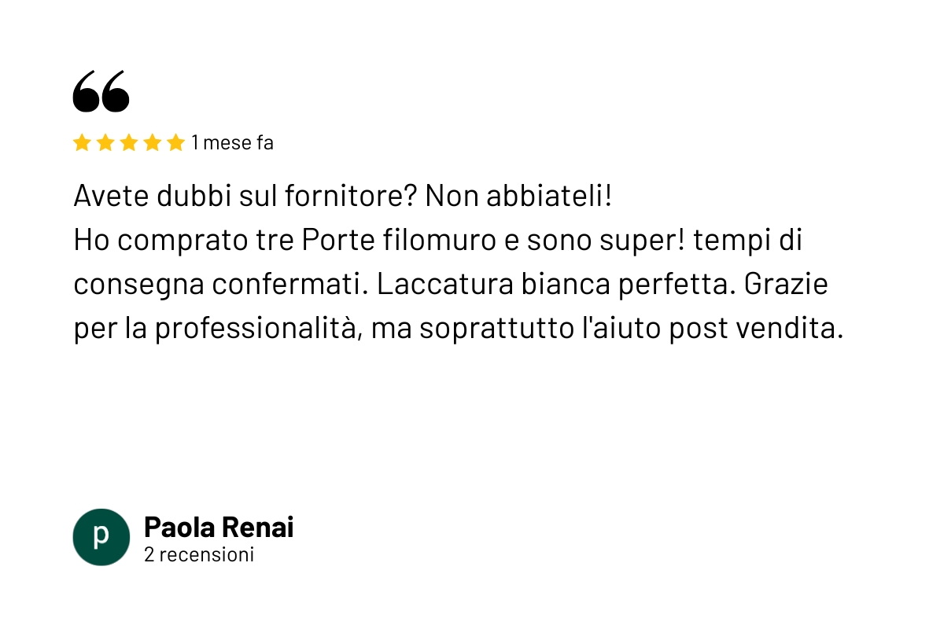Select the third rating star
The height and width of the screenshot is (629, 944).
[129, 142]
